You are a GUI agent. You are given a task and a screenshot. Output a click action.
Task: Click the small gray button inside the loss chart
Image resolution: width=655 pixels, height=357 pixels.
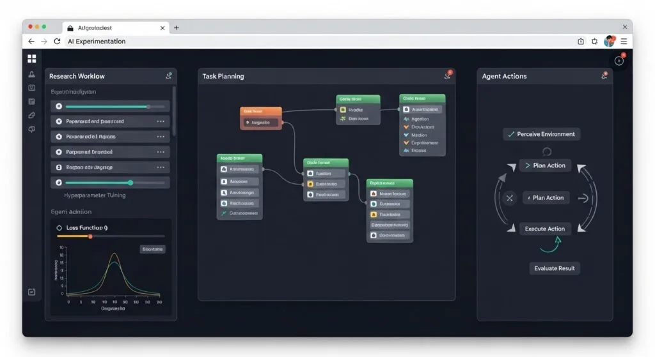click(152, 250)
